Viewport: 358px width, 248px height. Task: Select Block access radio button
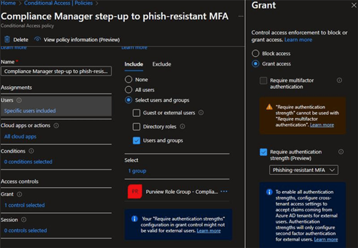click(255, 54)
